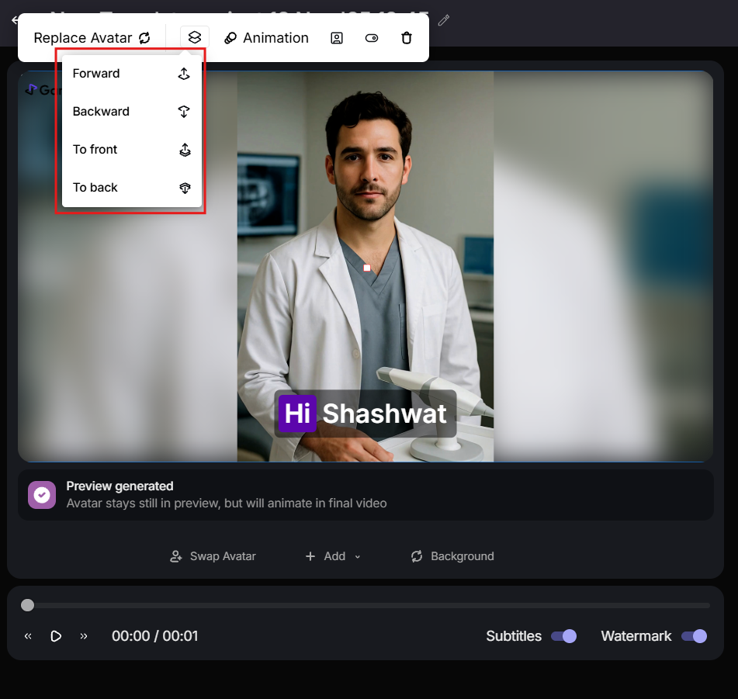Click the Hi Shashwat subtitle overlay
Viewport: 738px width, 699px height.
364,414
